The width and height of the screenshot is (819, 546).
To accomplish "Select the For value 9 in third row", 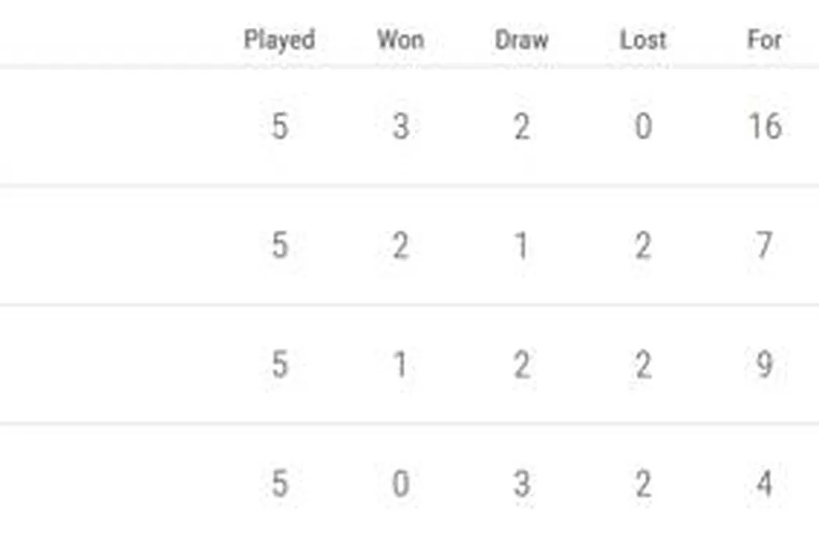I will coord(764,365).
